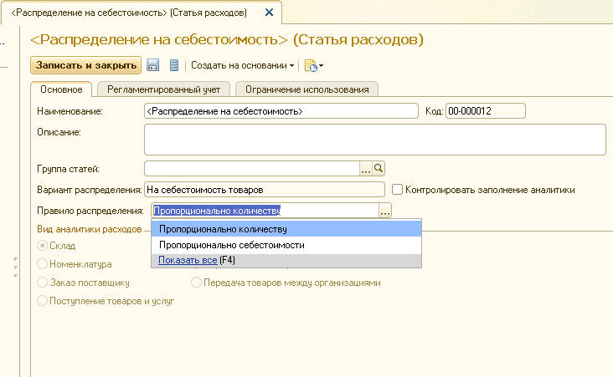Select the Склад radio button
Screen dimensions: 613x377
[x=42, y=246]
